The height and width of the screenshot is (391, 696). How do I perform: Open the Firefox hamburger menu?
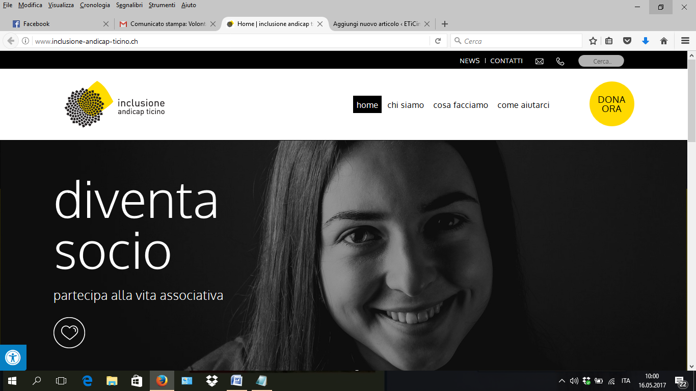pos(685,41)
